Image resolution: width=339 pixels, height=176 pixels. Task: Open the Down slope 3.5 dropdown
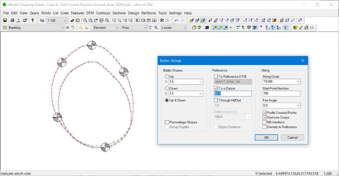[x=200, y=93]
